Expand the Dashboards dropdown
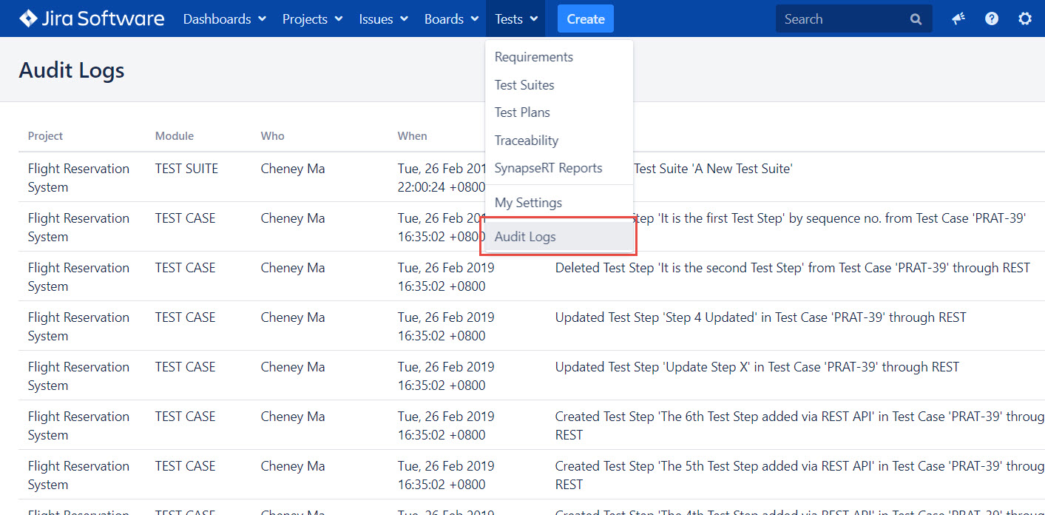Screen dimensions: 1045x515 coord(224,19)
